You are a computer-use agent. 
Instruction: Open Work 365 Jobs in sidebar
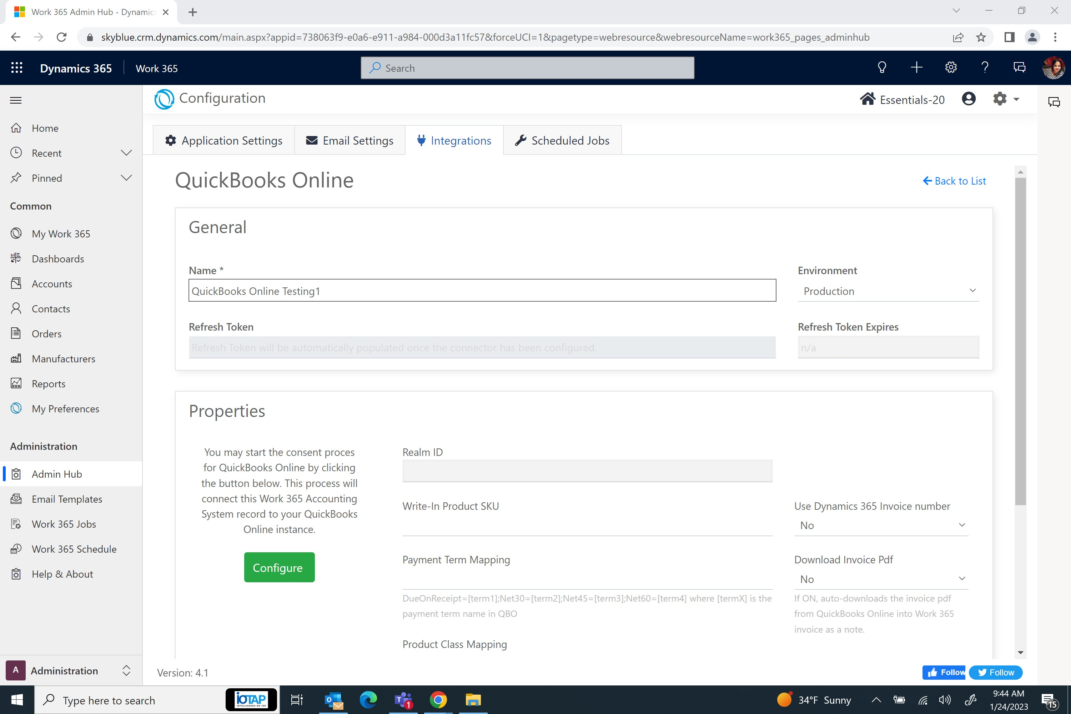[x=64, y=524]
